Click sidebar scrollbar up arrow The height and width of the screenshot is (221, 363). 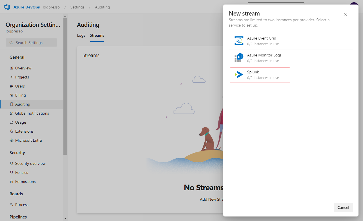coord(65,16)
